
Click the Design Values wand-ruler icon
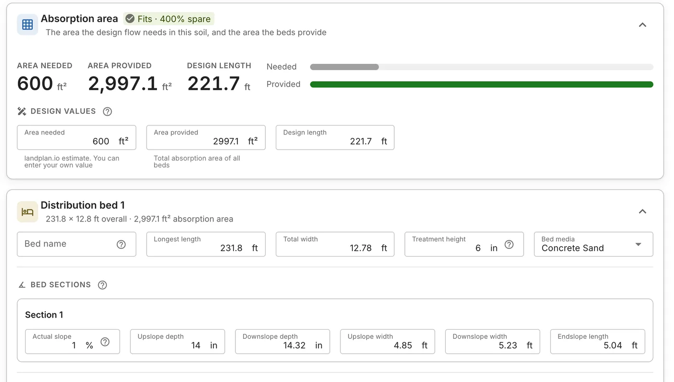pyautogui.click(x=22, y=111)
